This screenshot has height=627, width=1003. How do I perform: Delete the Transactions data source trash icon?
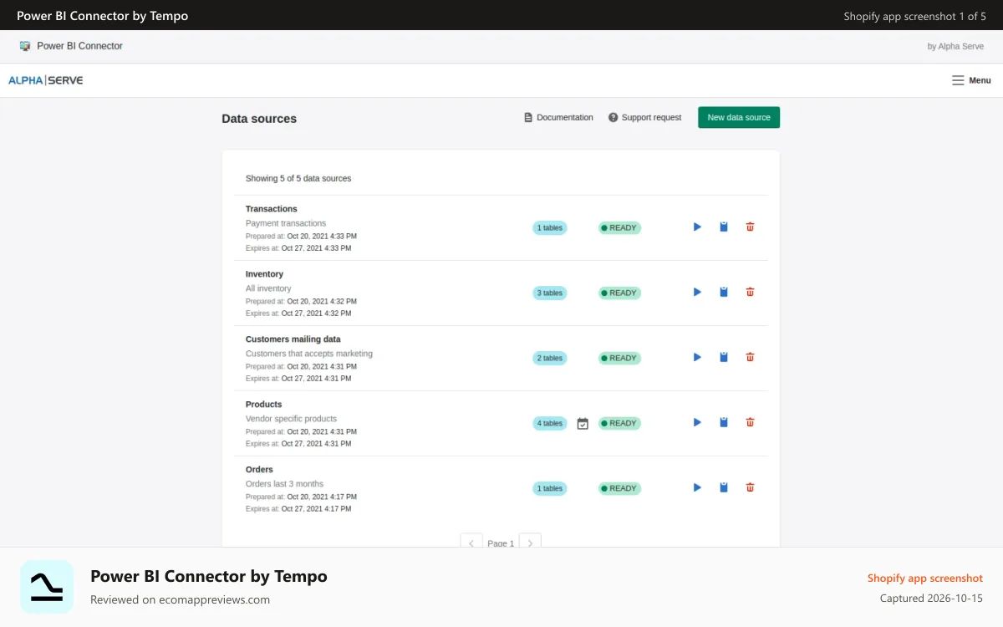pyautogui.click(x=750, y=227)
